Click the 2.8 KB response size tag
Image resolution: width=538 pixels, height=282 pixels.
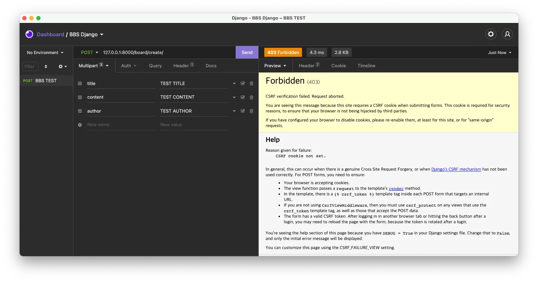[341, 53]
